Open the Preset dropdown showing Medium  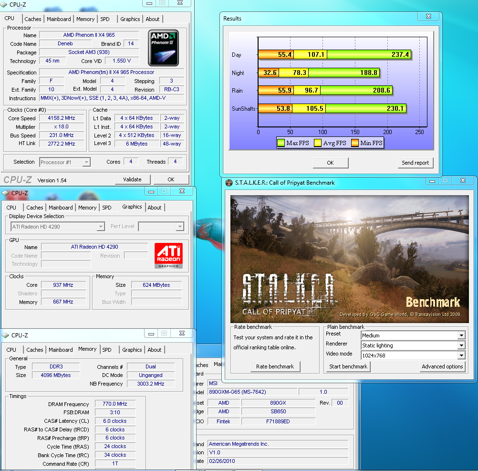461,335
